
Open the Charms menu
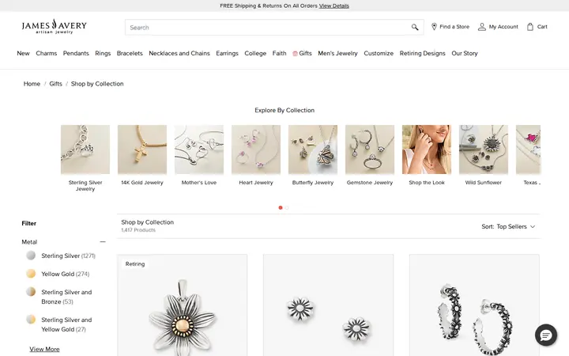(47, 54)
